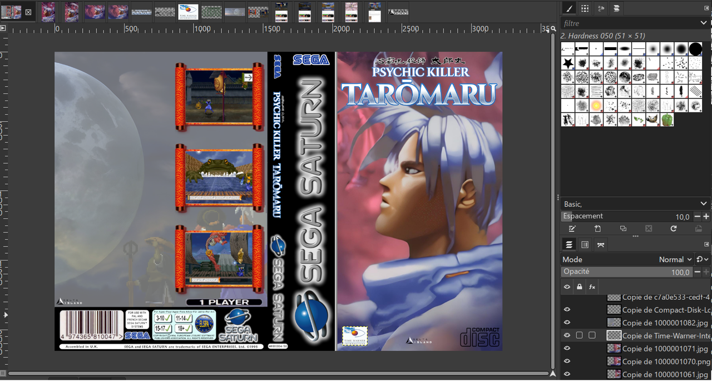Open the Patterns dock tab
This screenshot has width=712, height=381.
coord(585,8)
